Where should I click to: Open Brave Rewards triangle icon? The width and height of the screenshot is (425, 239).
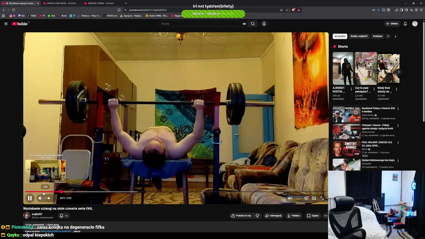[298, 10]
